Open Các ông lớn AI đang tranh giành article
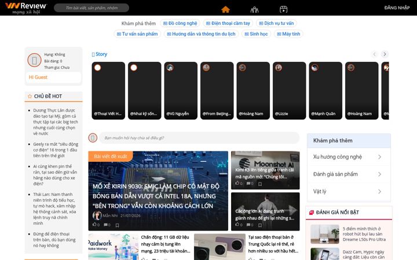The image size is (417, 260). point(265,214)
